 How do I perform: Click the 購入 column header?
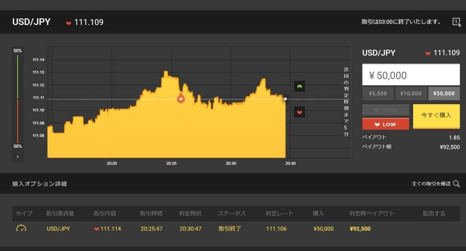[318, 213]
